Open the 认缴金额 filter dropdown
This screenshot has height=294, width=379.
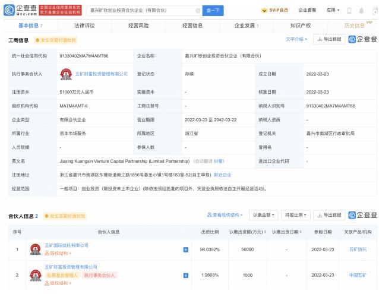point(264,215)
